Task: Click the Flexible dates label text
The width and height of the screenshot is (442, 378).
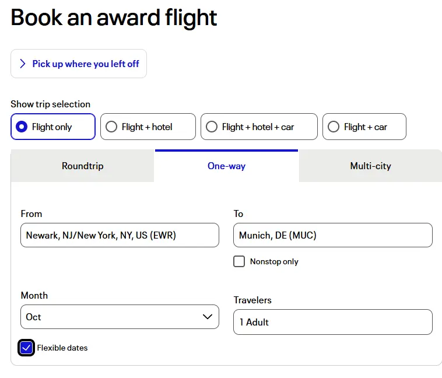Action: [x=62, y=348]
